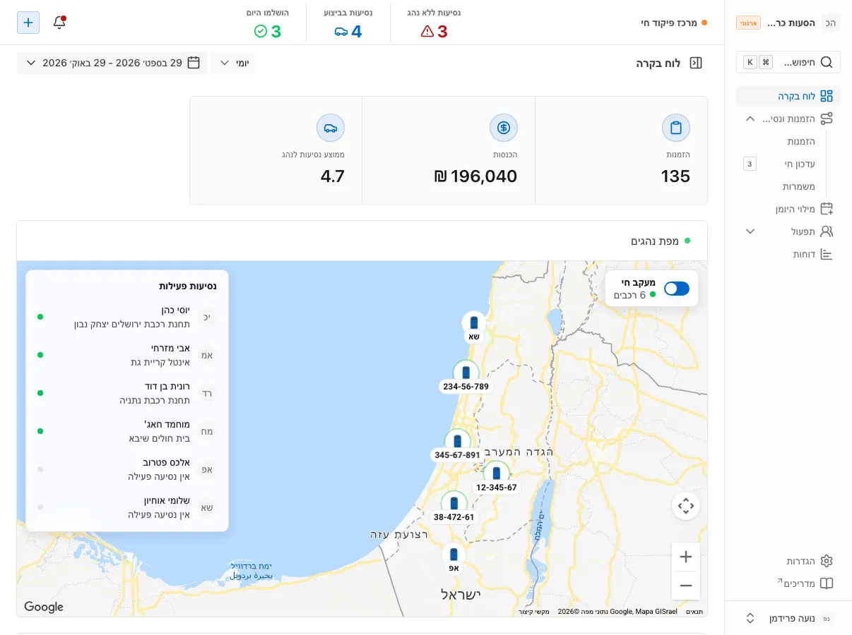
Task: Open עדכון חי sidebar item
Action: pyautogui.click(x=800, y=164)
